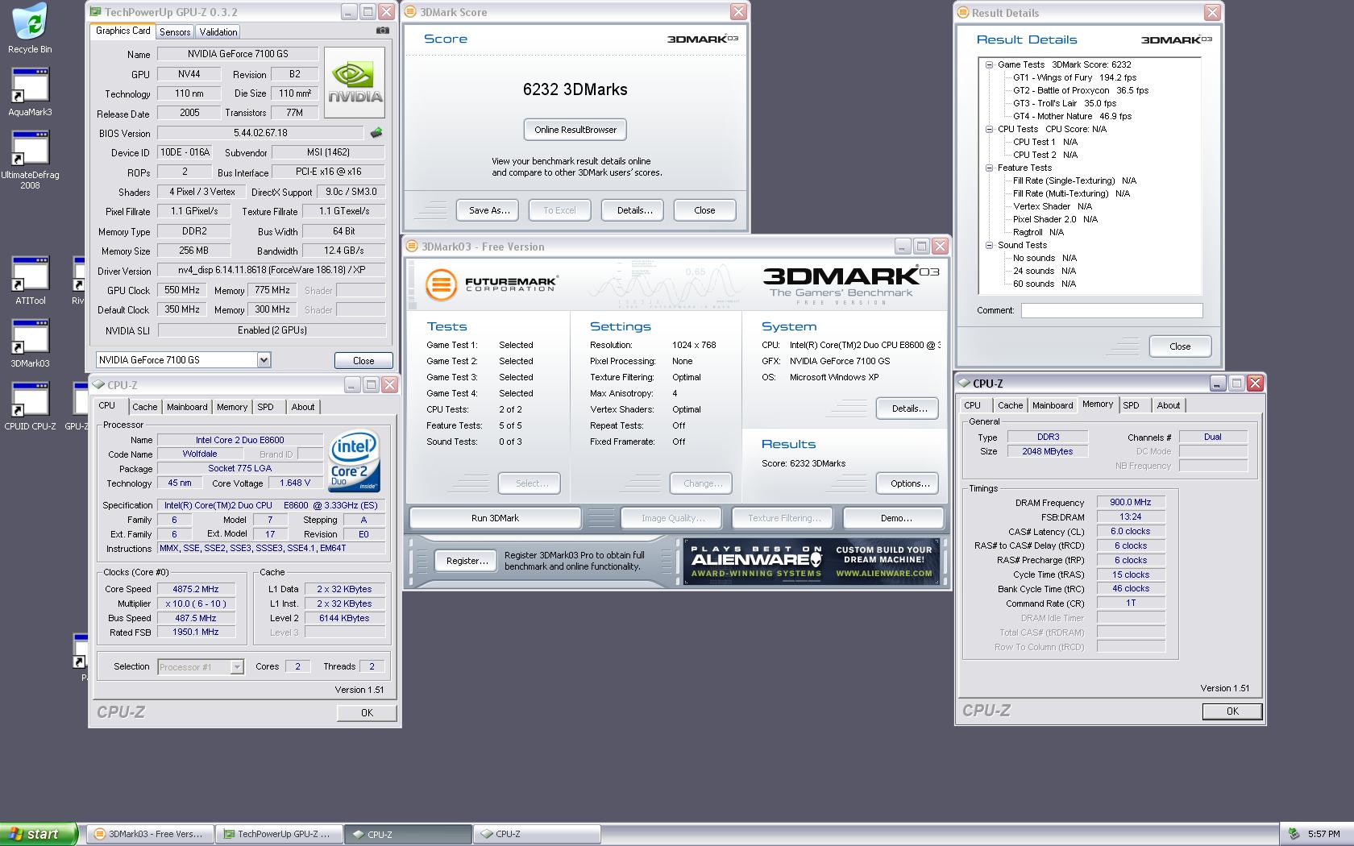The width and height of the screenshot is (1354, 846).
Task: Click Register button in 3DMark03
Action: (467, 561)
